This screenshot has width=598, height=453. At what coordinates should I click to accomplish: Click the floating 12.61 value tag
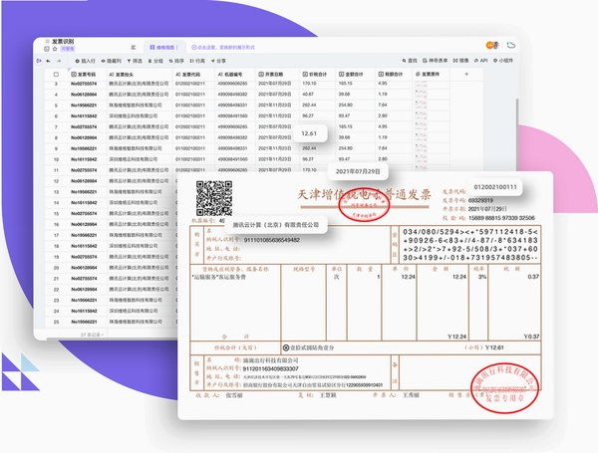pos(309,133)
